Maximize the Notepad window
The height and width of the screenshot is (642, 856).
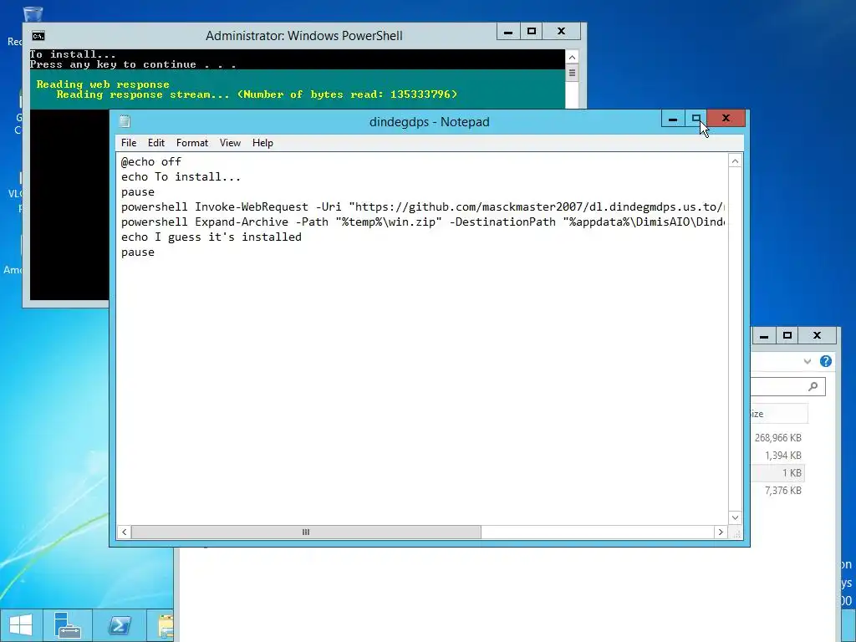[696, 118]
